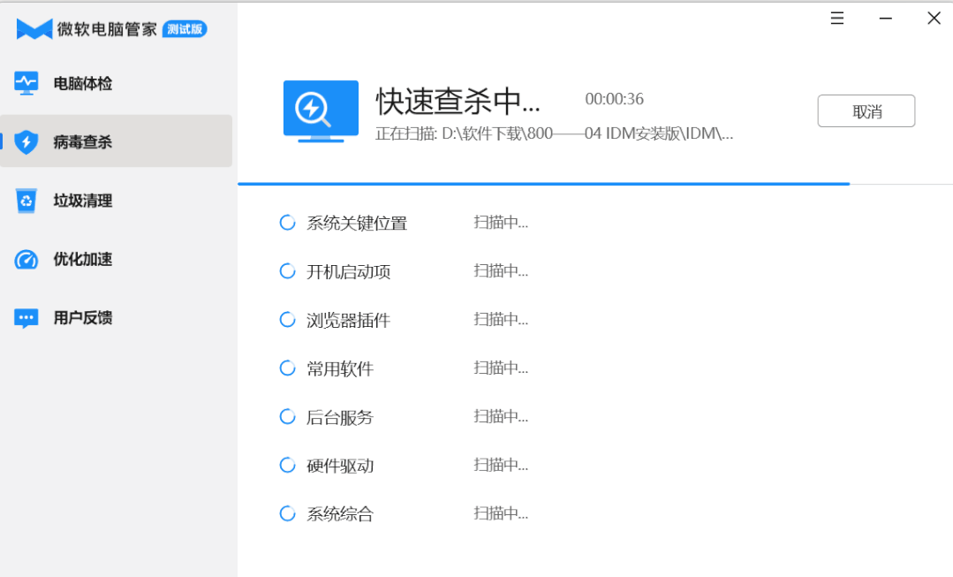
Task: Click the 系统关键位置 scanning spinner icon
Action: click(x=287, y=223)
